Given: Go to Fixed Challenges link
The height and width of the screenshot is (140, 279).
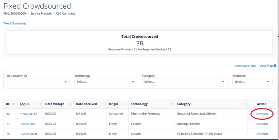Looking at the screenshot, I should (15, 23).
